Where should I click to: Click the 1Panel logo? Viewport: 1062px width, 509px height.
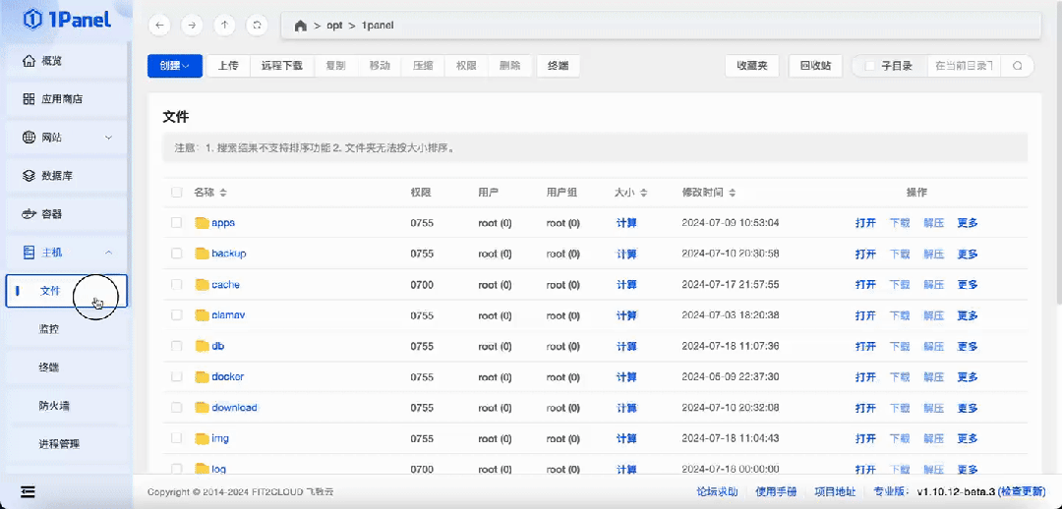click(67, 20)
